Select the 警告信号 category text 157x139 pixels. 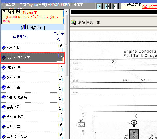(13, 107)
